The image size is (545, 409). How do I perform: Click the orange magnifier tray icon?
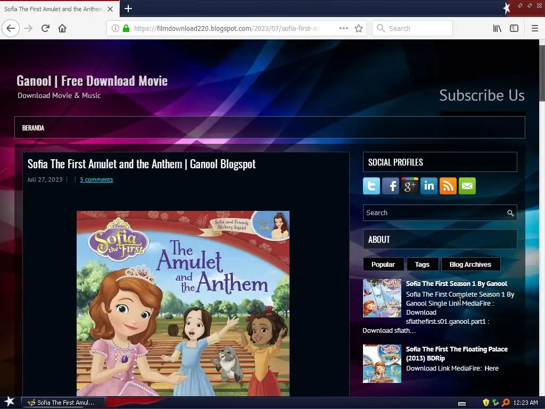pyautogui.click(x=506, y=403)
